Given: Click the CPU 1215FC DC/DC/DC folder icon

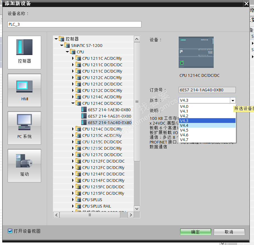Looking at the screenshot, I should click(x=78, y=187).
